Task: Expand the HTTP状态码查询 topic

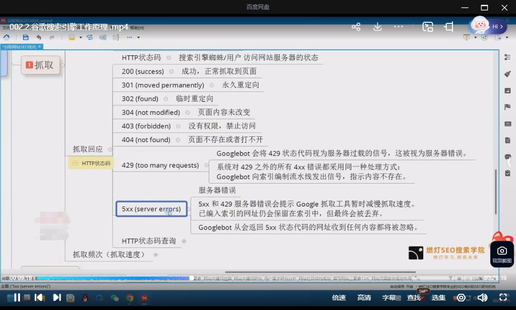Action: pyautogui.click(x=184, y=241)
